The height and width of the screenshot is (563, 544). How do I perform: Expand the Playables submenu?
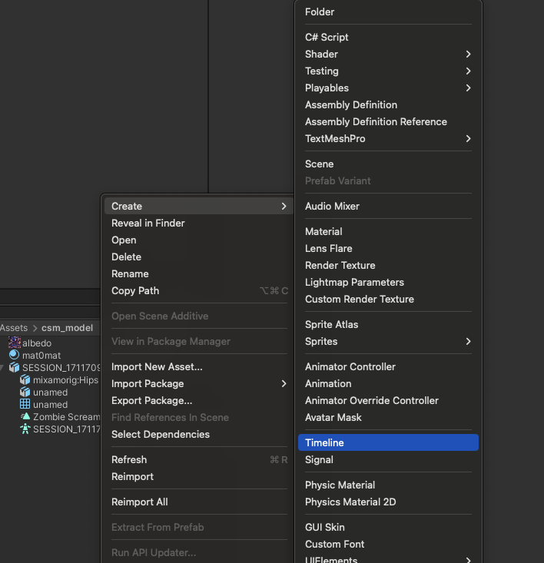(468, 88)
